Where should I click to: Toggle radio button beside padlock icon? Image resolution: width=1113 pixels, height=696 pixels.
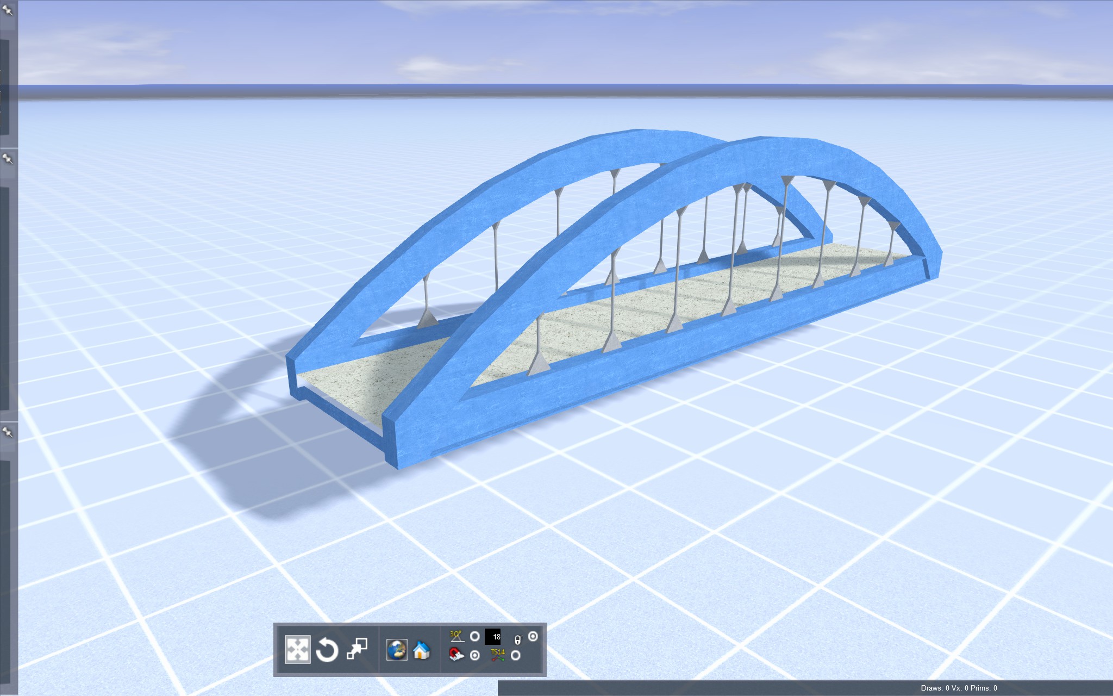click(533, 636)
